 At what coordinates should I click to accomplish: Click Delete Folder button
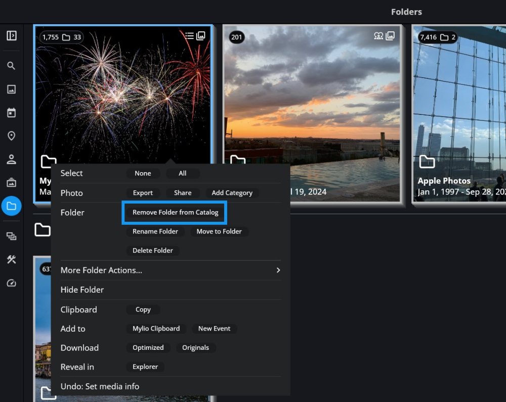tap(153, 251)
